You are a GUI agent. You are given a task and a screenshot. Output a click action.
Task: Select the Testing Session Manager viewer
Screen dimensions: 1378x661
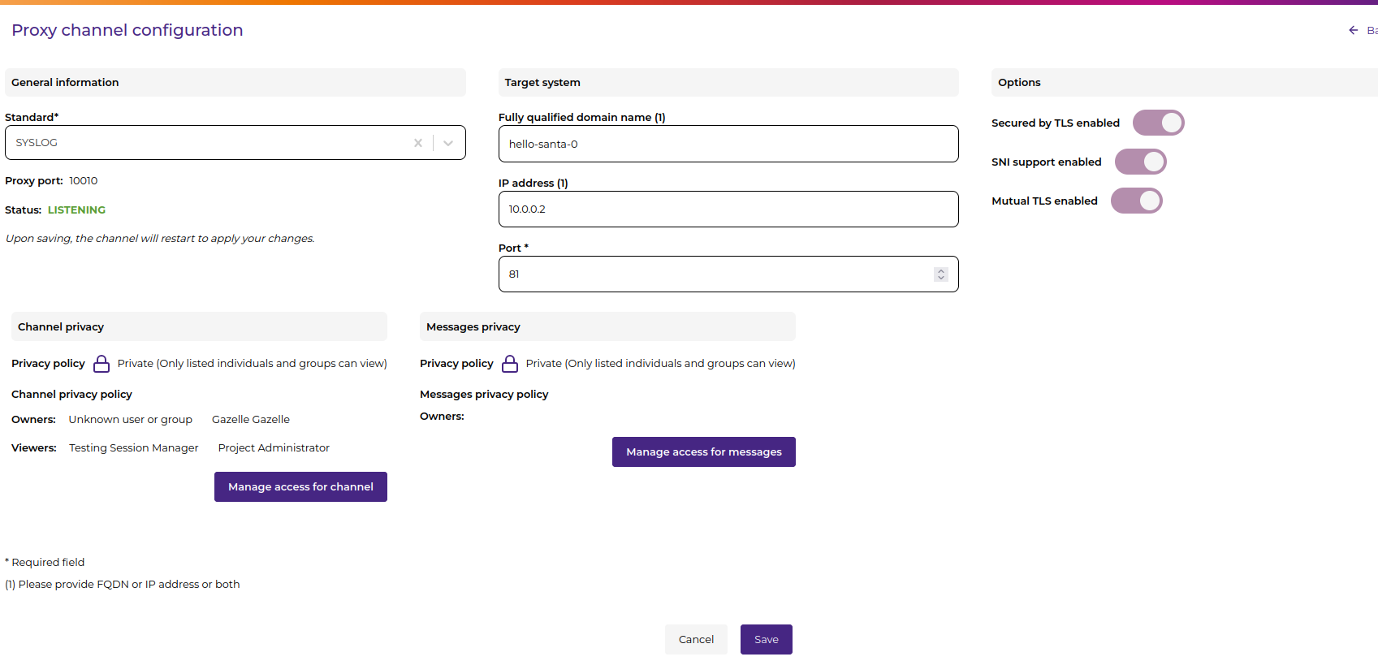point(134,448)
